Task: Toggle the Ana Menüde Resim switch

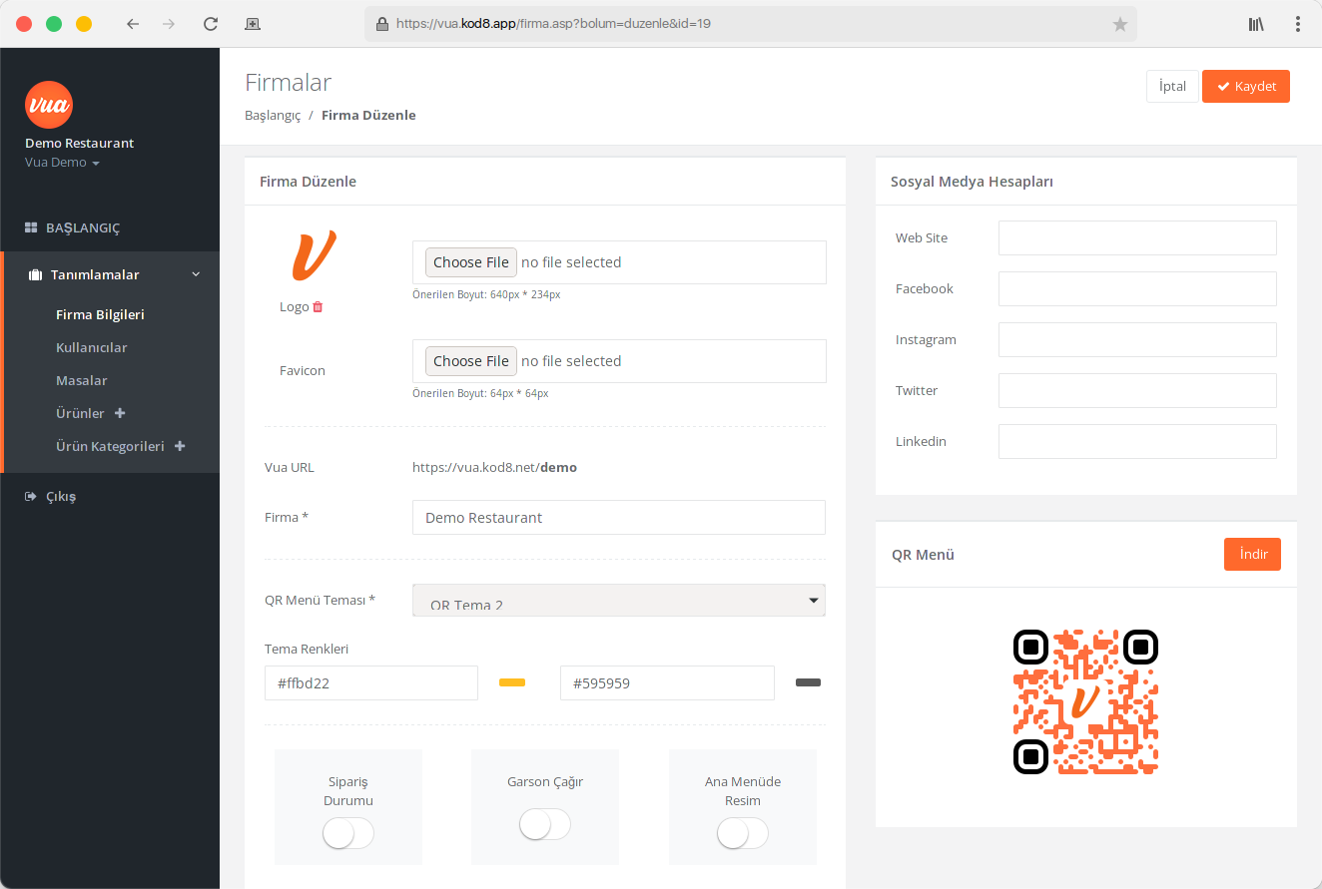Action: point(743,833)
